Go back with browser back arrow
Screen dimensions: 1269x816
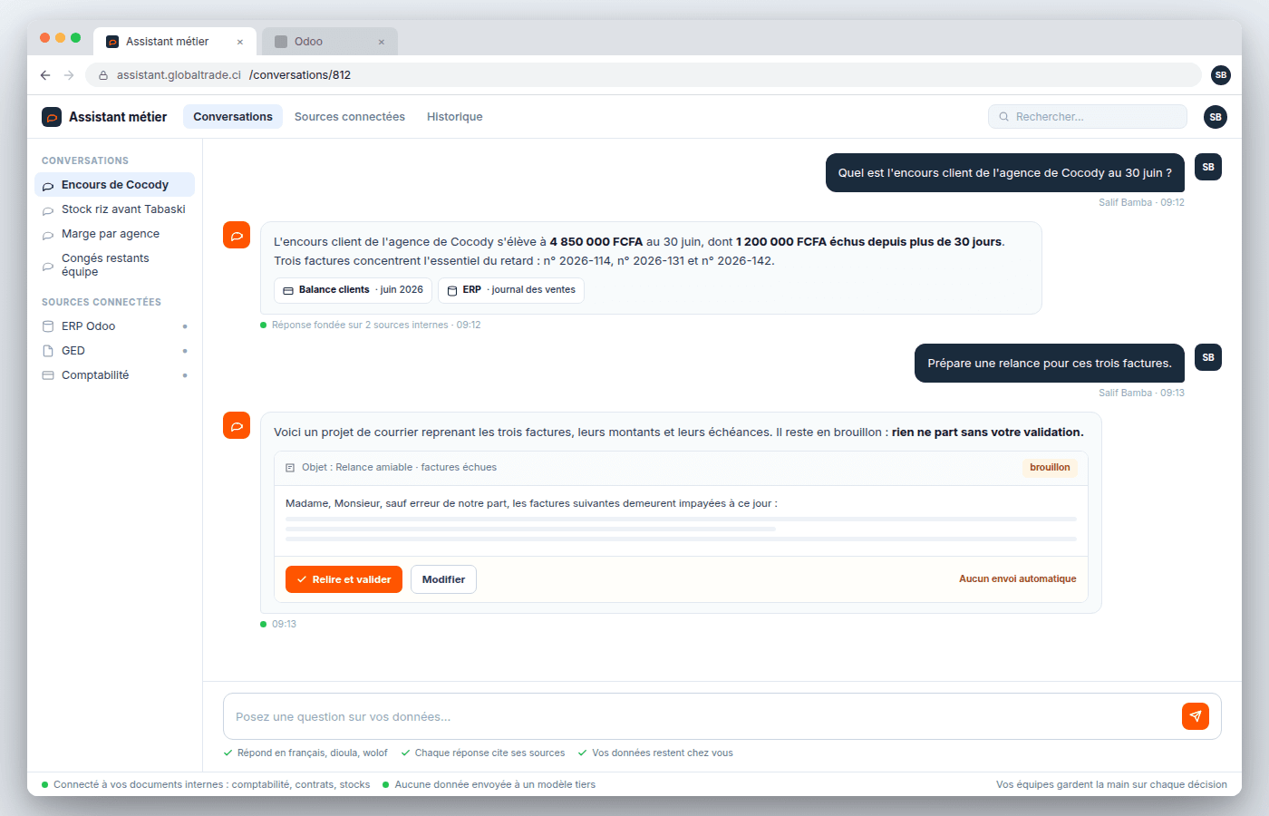point(45,75)
